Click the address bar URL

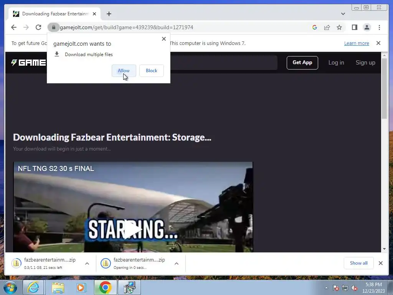[126, 27]
